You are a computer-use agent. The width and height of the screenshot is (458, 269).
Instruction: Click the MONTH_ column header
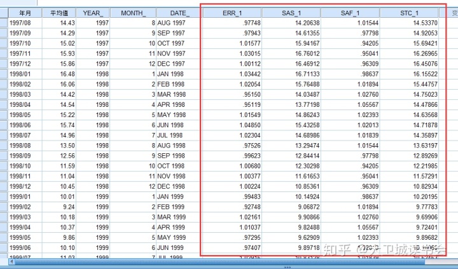click(x=133, y=13)
